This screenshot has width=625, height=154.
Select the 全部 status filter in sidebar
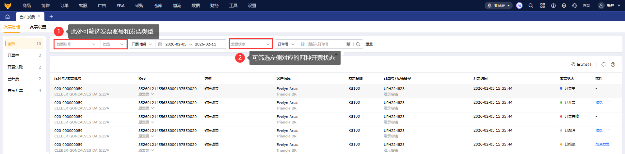24,44
